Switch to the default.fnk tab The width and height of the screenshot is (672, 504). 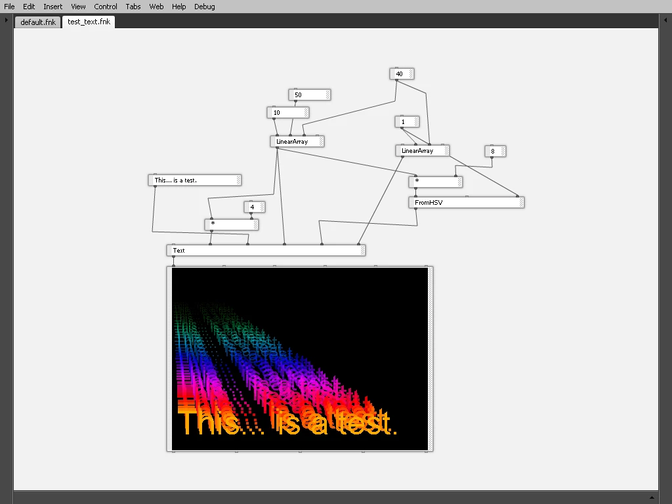point(37,22)
